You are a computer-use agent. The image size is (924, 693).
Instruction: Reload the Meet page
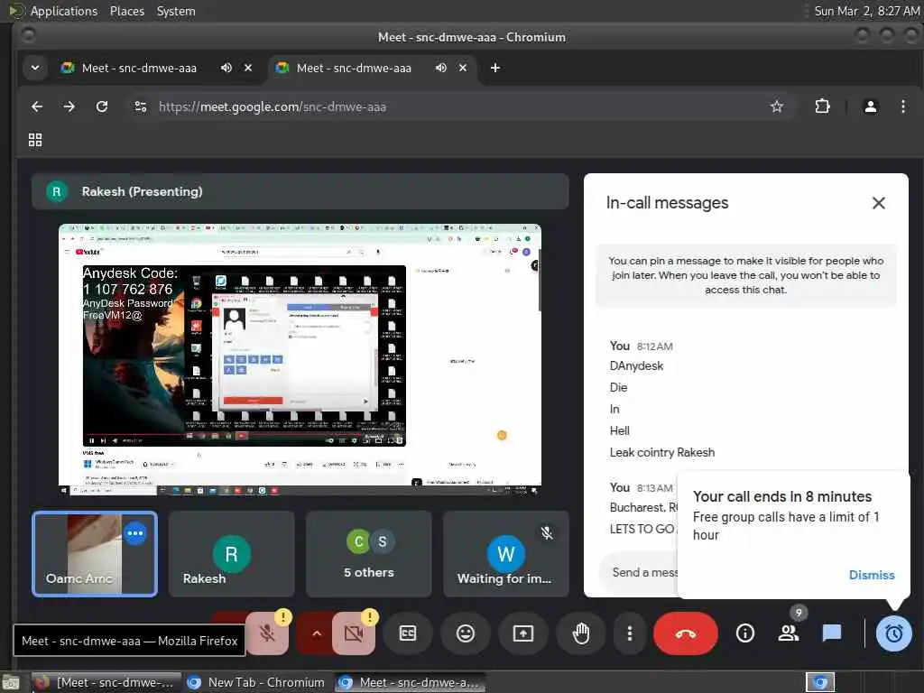tap(102, 106)
